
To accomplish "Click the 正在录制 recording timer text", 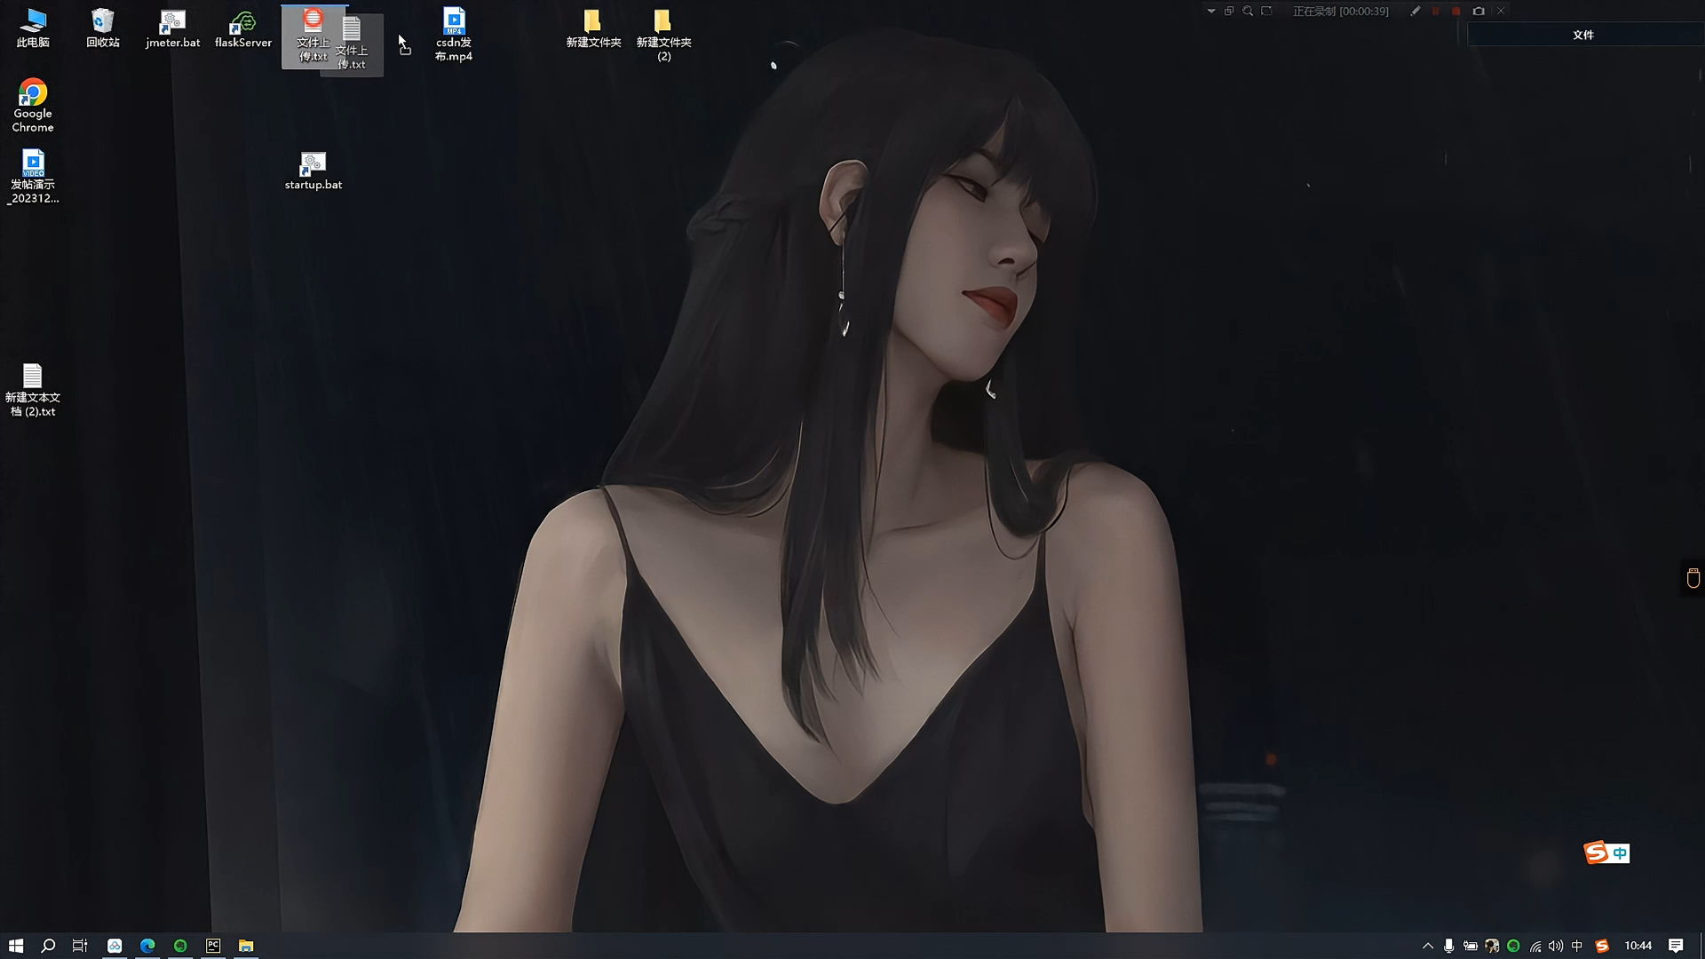I will pyautogui.click(x=1340, y=11).
